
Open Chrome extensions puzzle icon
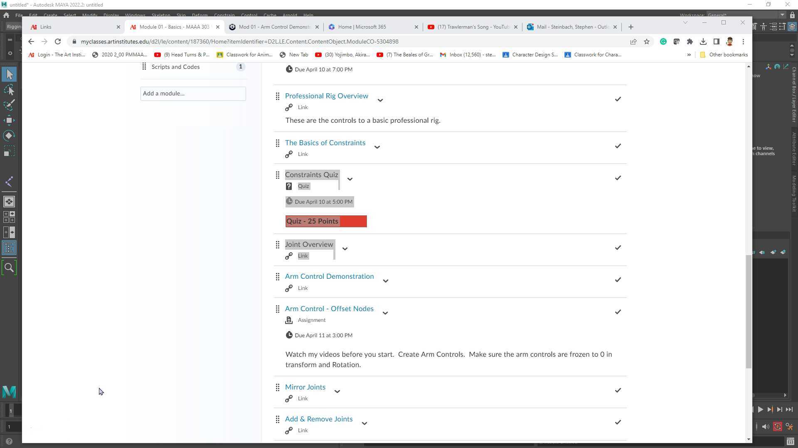coord(690,41)
